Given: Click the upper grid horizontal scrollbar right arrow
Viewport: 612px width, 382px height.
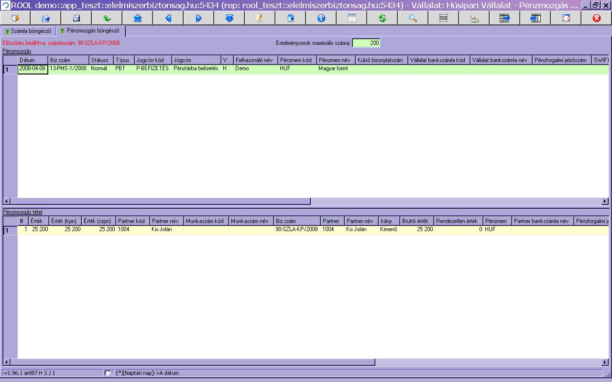Looking at the screenshot, I should [605, 202].
